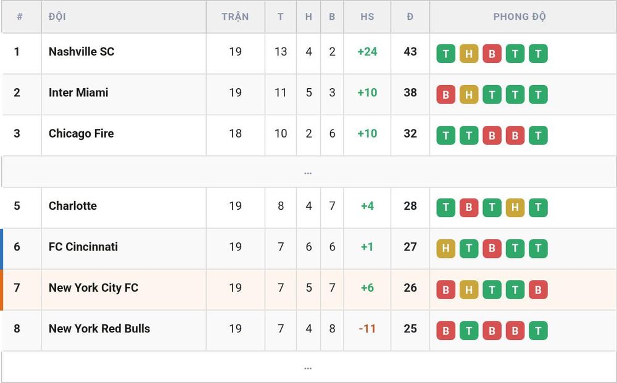Screen dimensions: 617x383
Task: Select the New York City FC row
Action: [x=308, y=290]
